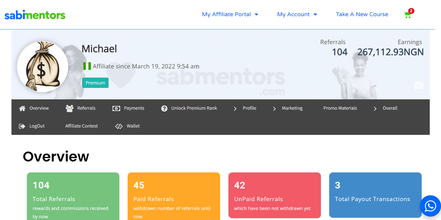Viewport: 441px width, 220px height.
Task: Click the 267,112.93NGN earnings value
Action: click(x=390, y=52)
